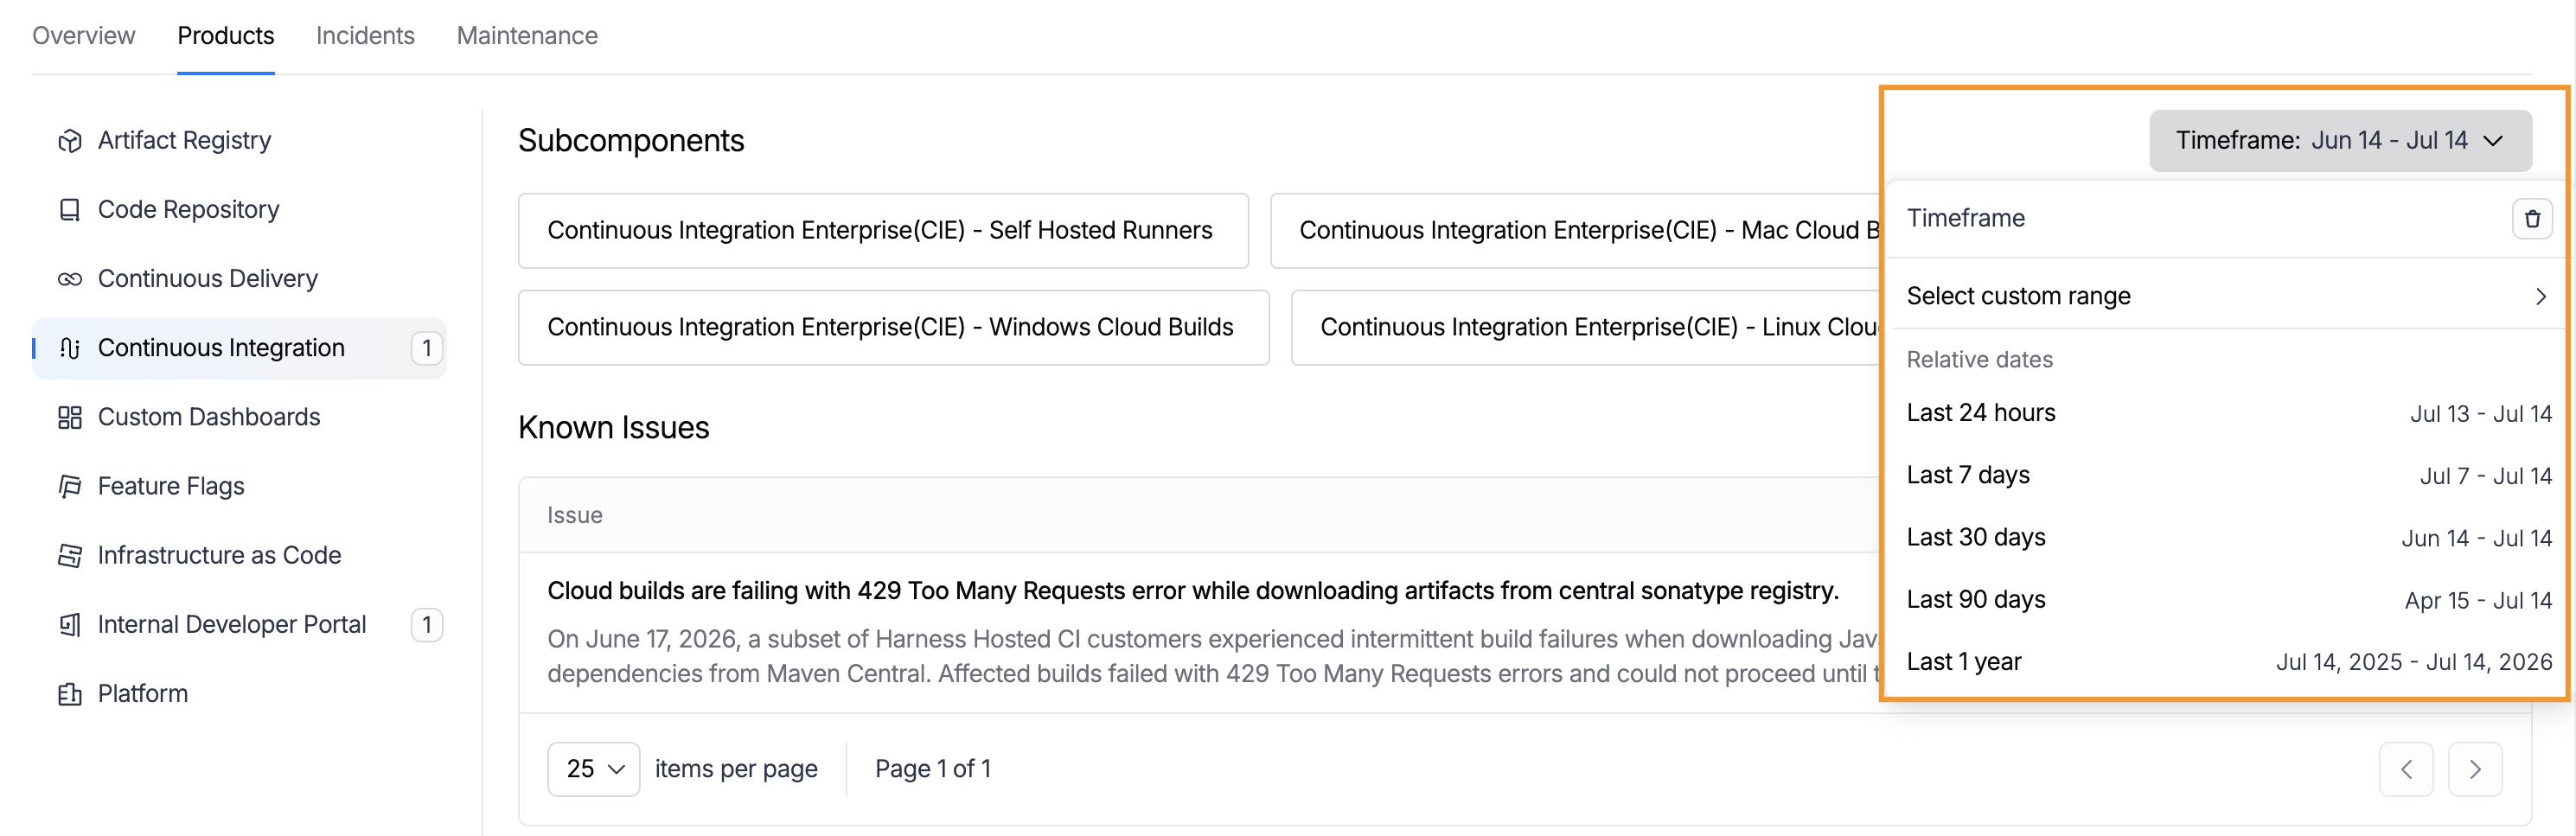Click the Feature Flags flag icon

[x=69, y=486]
